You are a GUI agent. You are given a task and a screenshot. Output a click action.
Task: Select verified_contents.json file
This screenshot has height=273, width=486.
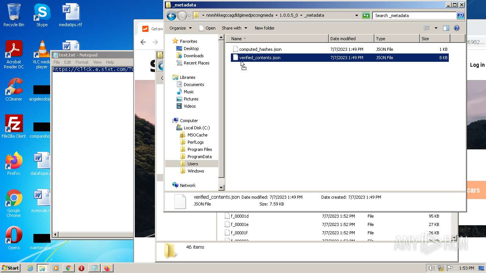339,58
